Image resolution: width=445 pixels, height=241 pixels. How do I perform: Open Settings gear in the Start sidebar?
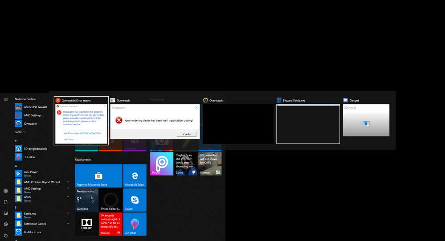coord(6,224)
